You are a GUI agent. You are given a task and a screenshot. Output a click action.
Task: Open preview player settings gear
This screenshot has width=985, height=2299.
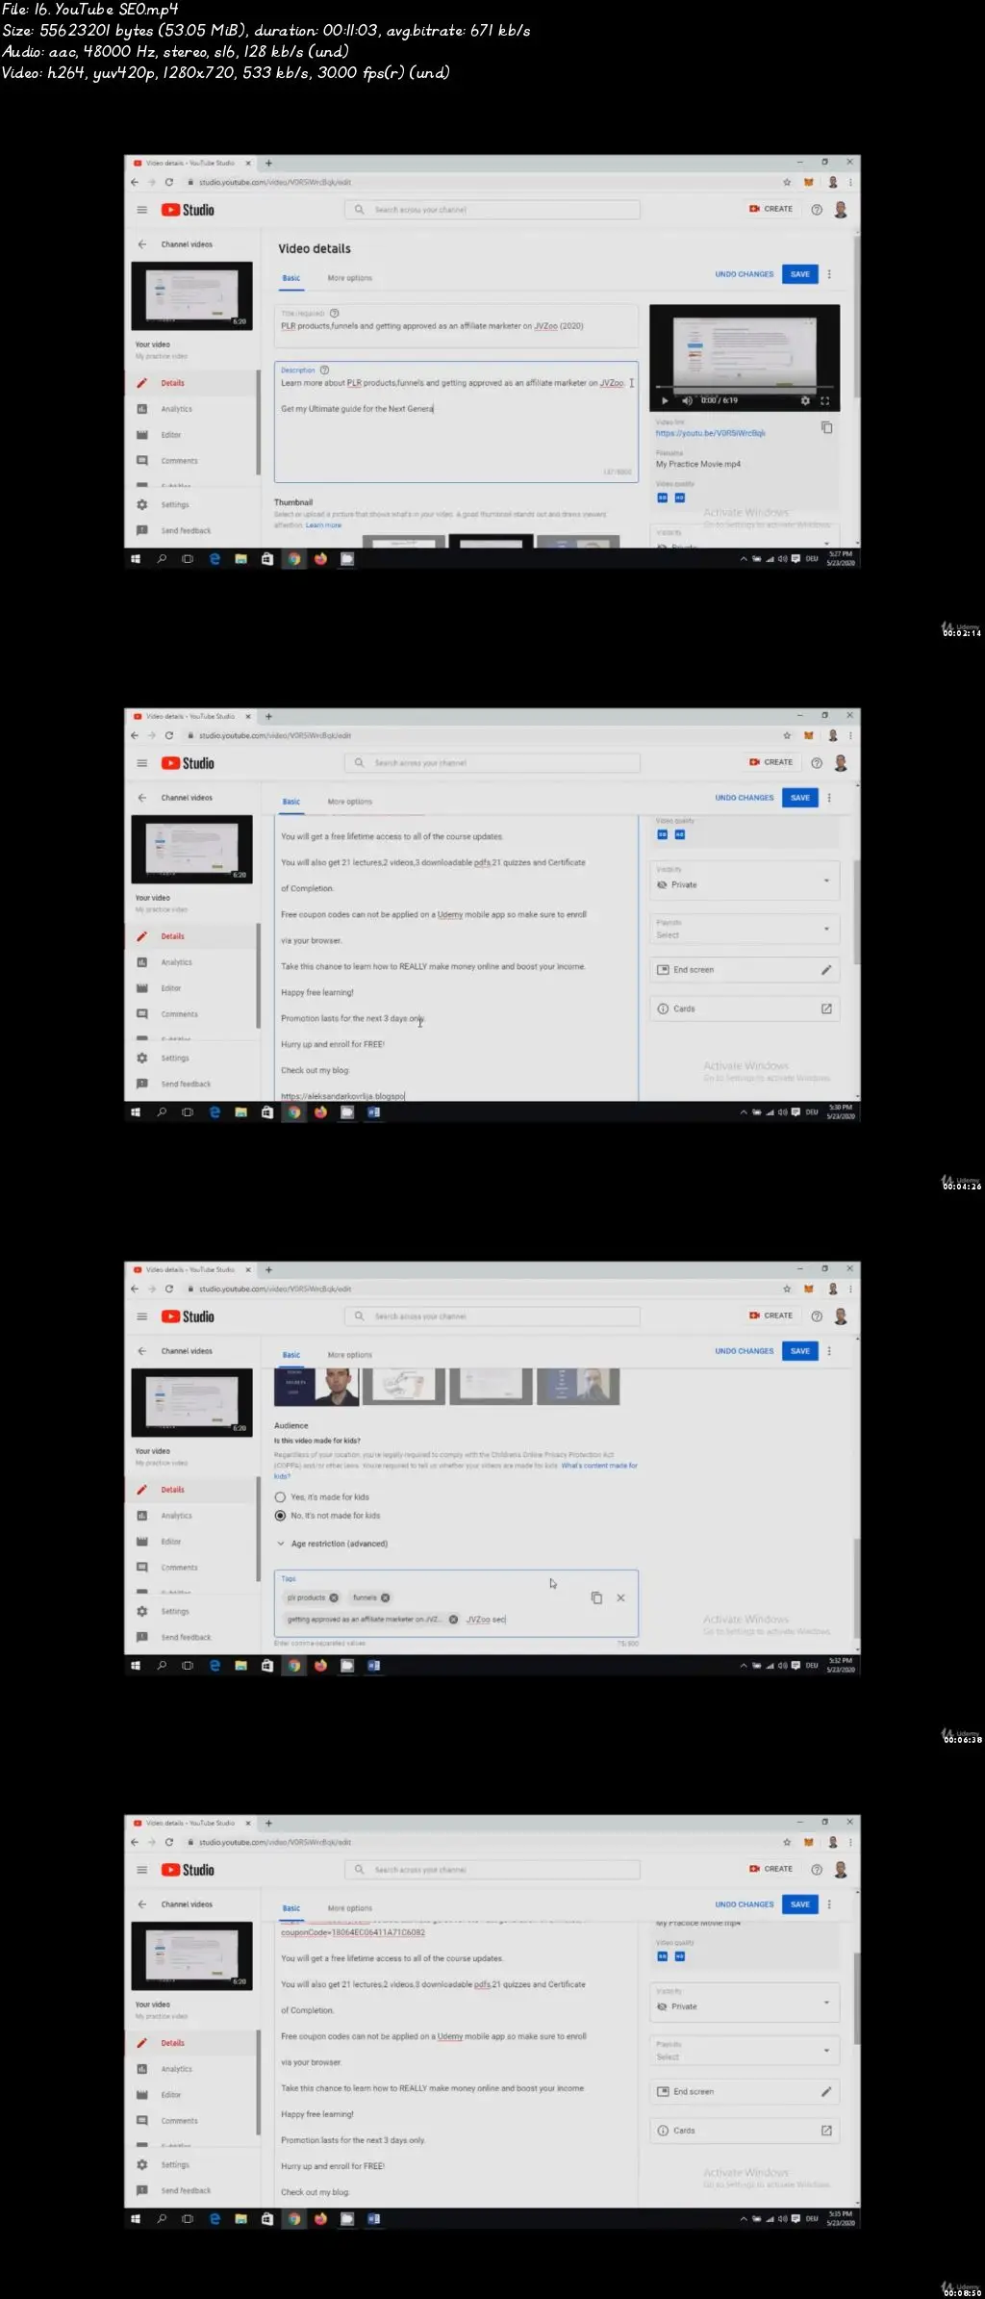click(x=805, y=400)
